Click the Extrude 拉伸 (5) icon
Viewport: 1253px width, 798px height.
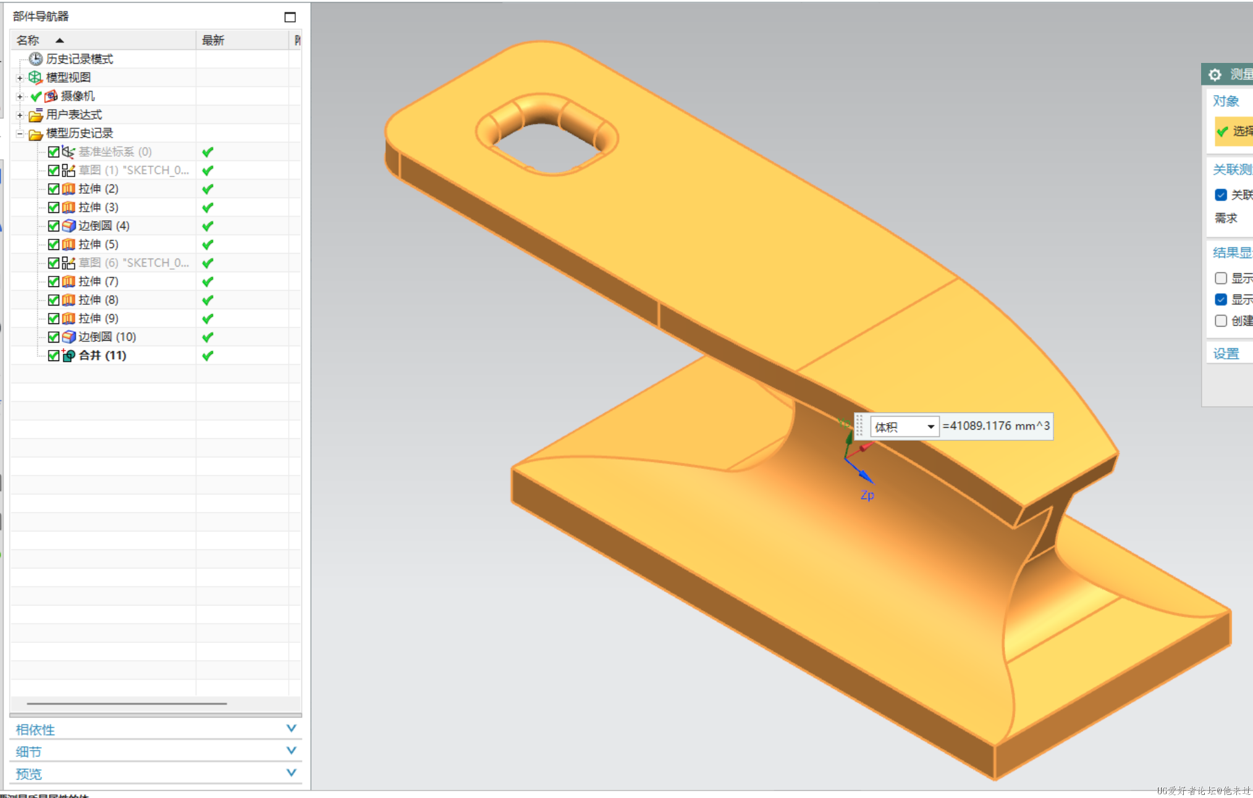pyautogui.click(x=68, y=244)
